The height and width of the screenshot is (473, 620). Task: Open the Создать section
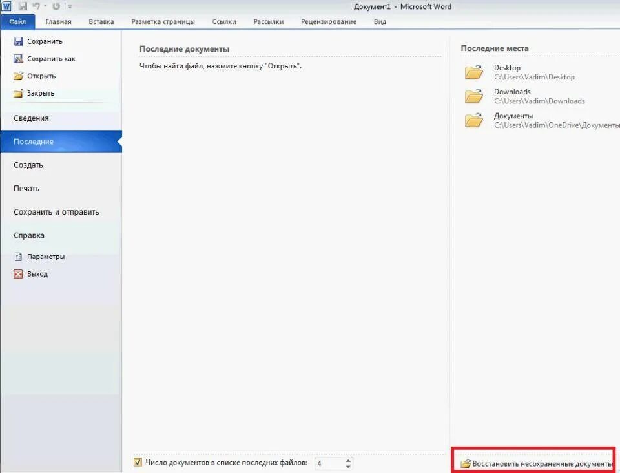[x=61, y=165]
